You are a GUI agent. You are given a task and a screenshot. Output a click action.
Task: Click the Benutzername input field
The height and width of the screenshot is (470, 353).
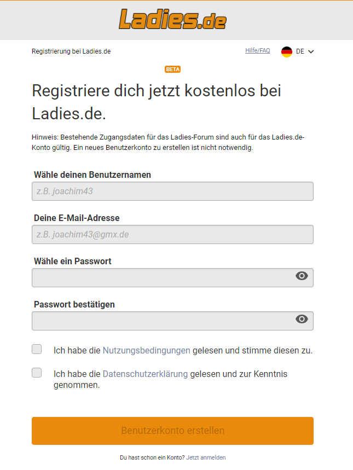coord(173,191)
